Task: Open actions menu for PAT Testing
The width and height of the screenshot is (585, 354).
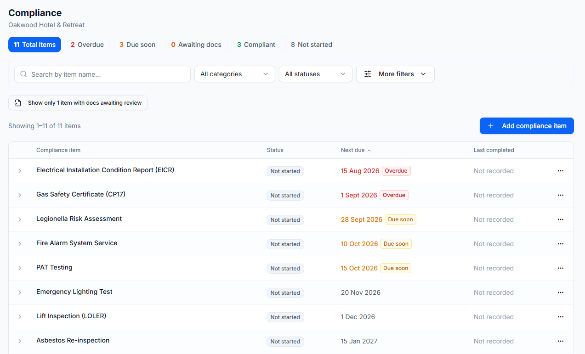Action: click(x=560, y=268)
